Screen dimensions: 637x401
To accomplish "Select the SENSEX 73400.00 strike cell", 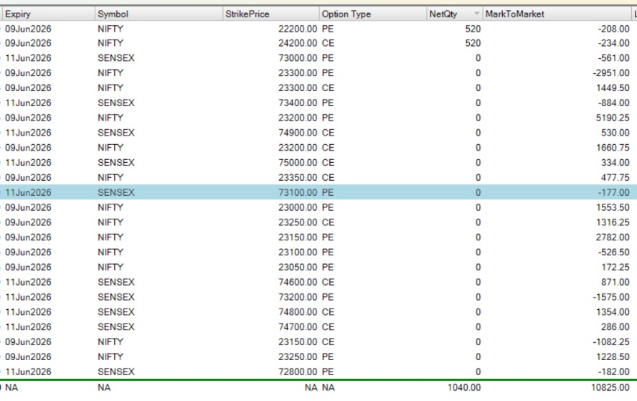I will (298, 103).
